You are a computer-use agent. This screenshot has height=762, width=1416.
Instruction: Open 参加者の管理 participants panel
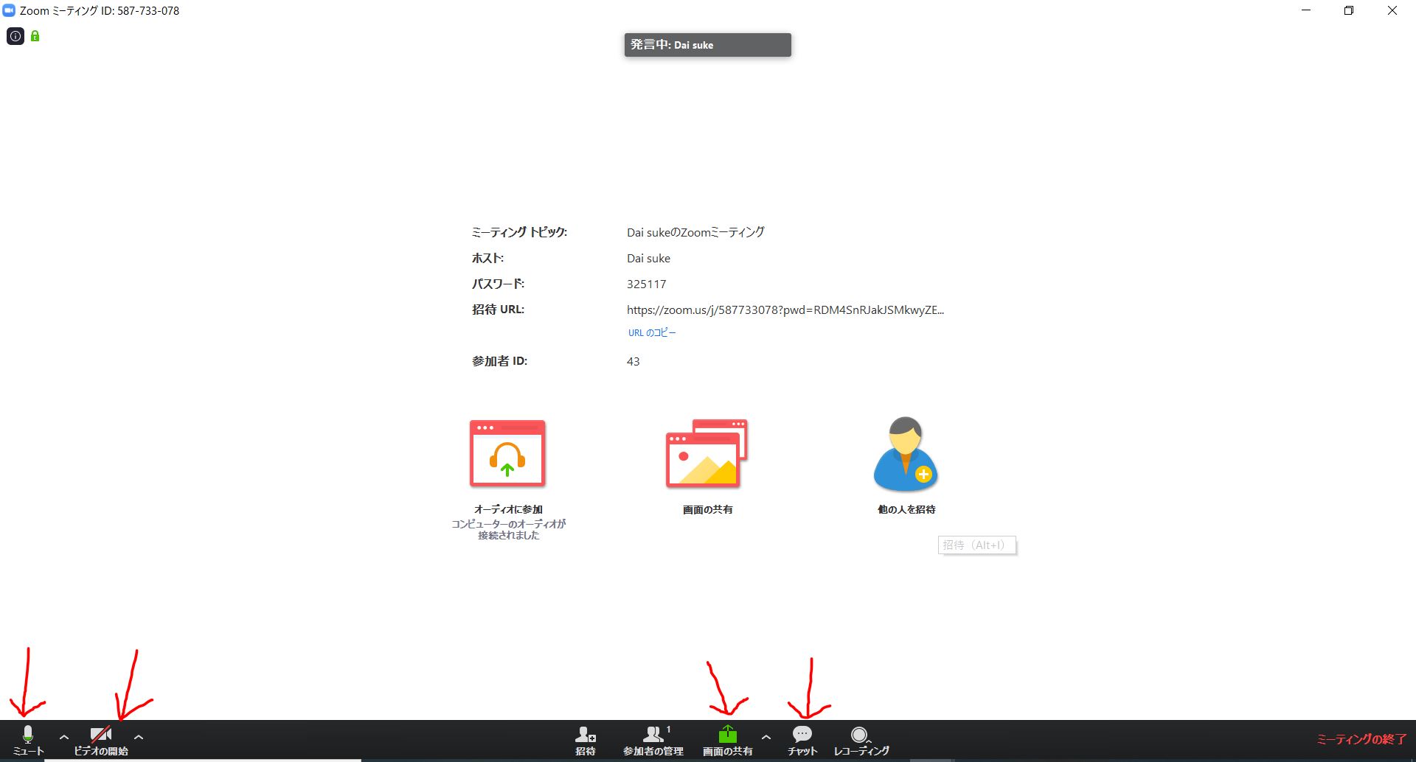pyautogui.click(x=653, y=740)
